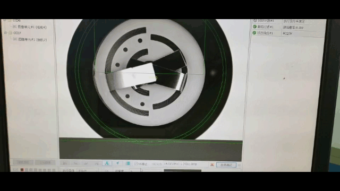Click the blue arrow pointer toolbar icon
The height and width of the screenshot is (191, 340).
pos(117,163)
